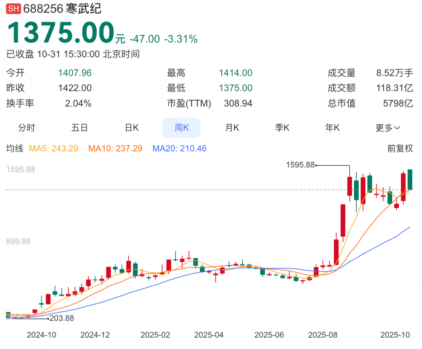Click the 203.88 low-point annotation on chart

[62, 318]
